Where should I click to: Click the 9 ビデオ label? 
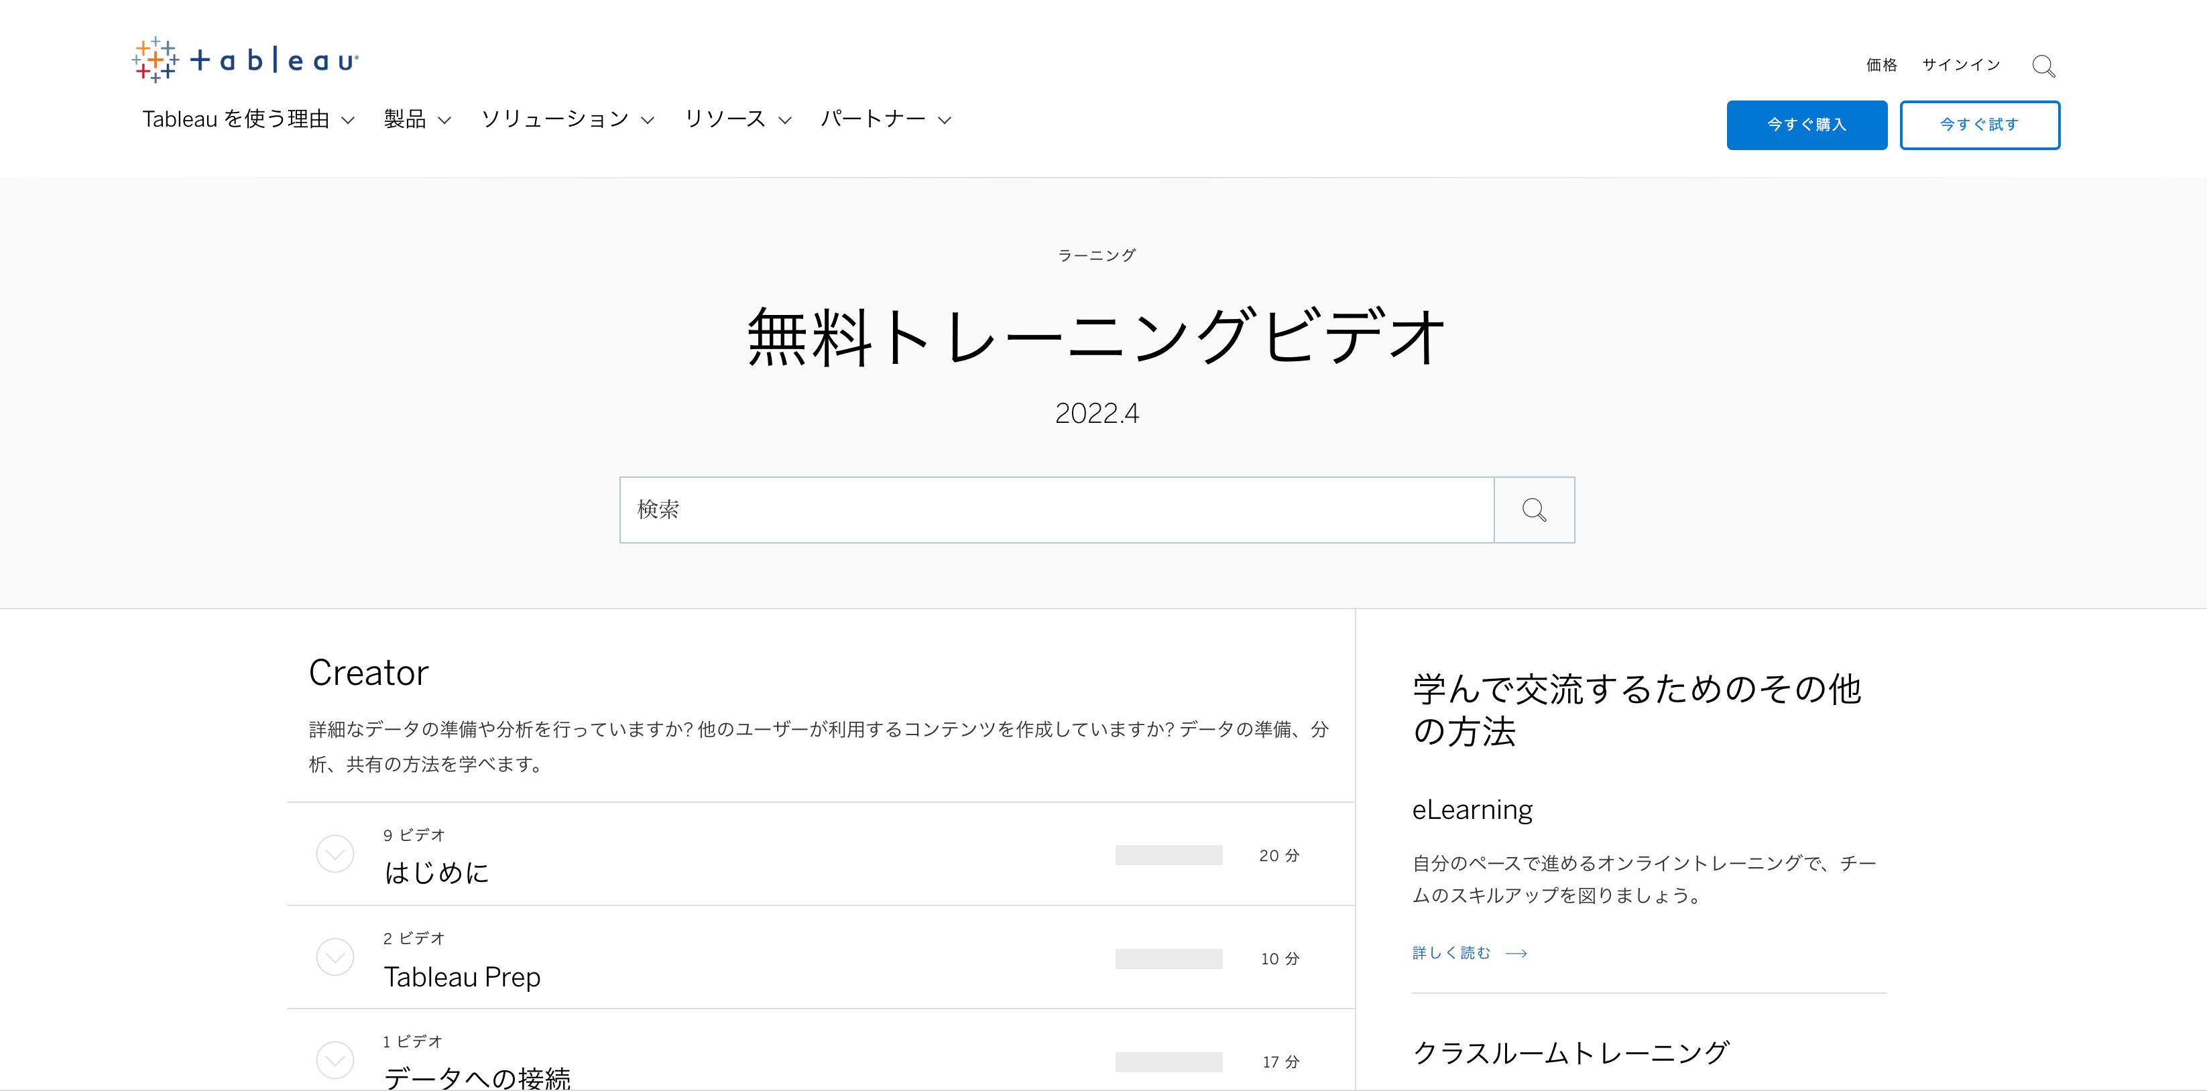tap(414, 835)
